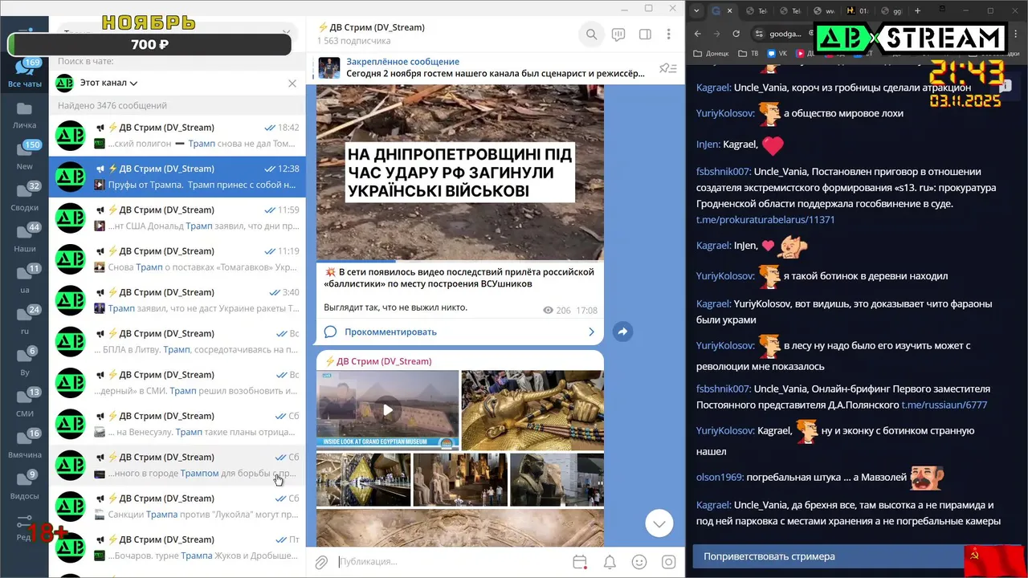
Task: Open the emoji picker smiley icon
Action: (x=639, y=562)
